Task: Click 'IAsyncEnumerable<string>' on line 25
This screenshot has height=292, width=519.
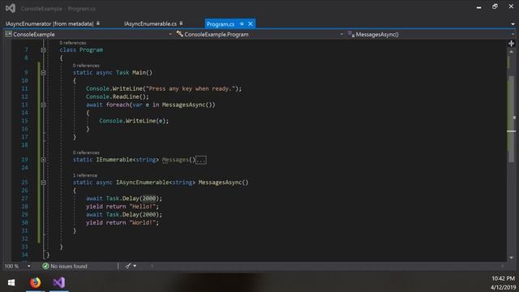Action: (155, 182)
